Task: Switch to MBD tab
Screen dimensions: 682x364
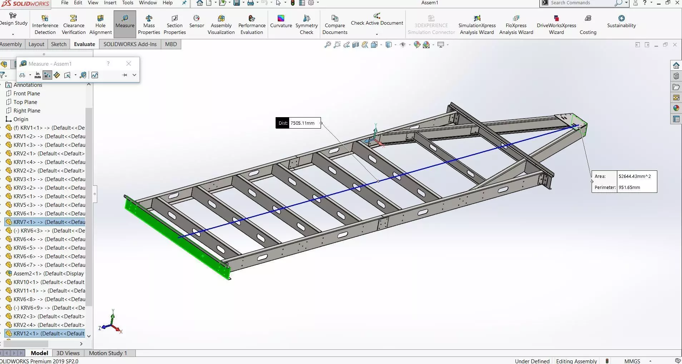Action: (171, 44)
